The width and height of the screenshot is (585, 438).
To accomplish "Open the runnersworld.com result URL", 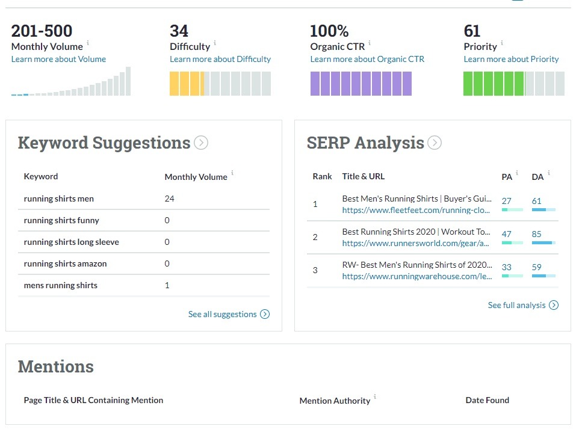I will pos(416,243).
